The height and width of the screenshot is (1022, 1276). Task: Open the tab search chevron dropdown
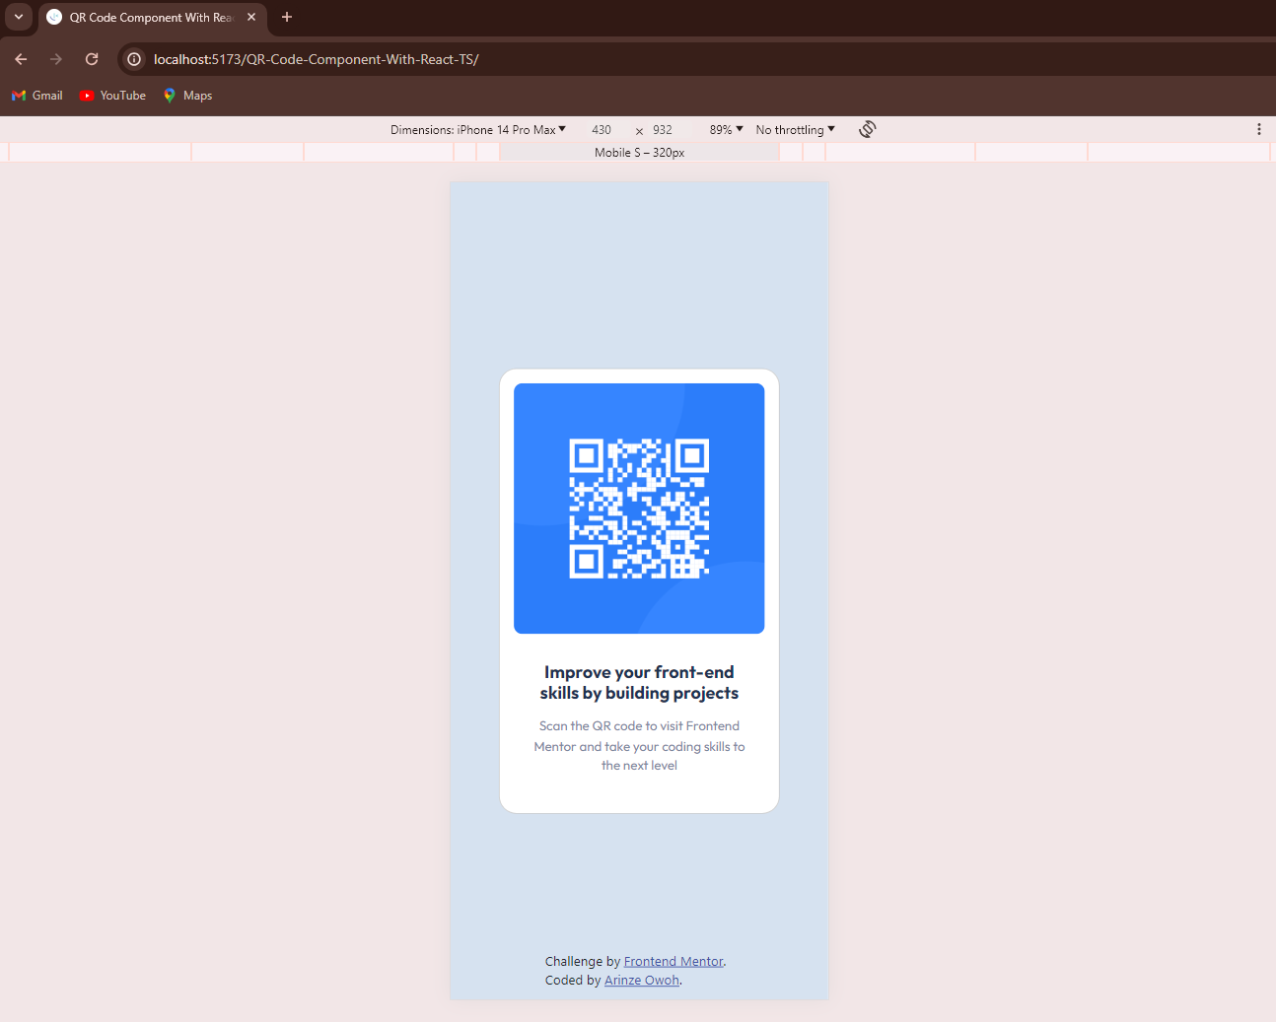tap(19, 17)
